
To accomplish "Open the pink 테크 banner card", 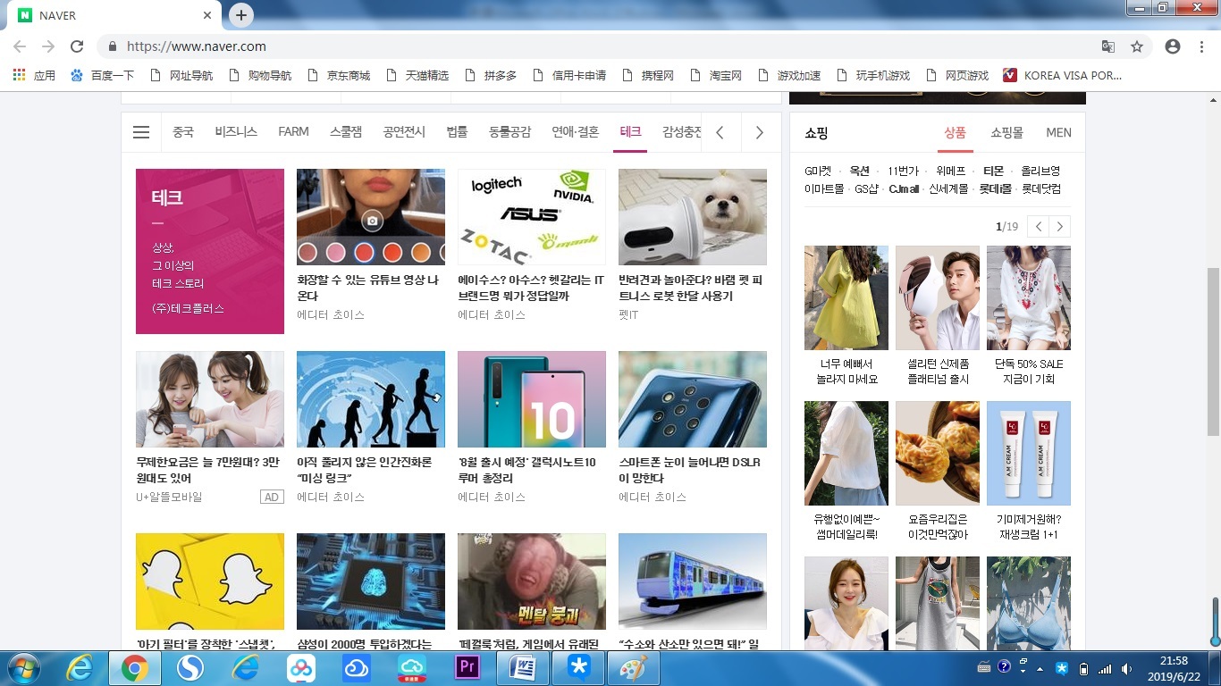I will pos(210,251).
